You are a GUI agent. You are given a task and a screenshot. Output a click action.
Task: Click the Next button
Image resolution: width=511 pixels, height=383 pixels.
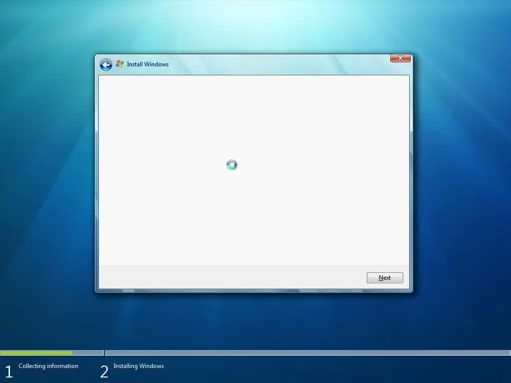(x=385, y=278)
